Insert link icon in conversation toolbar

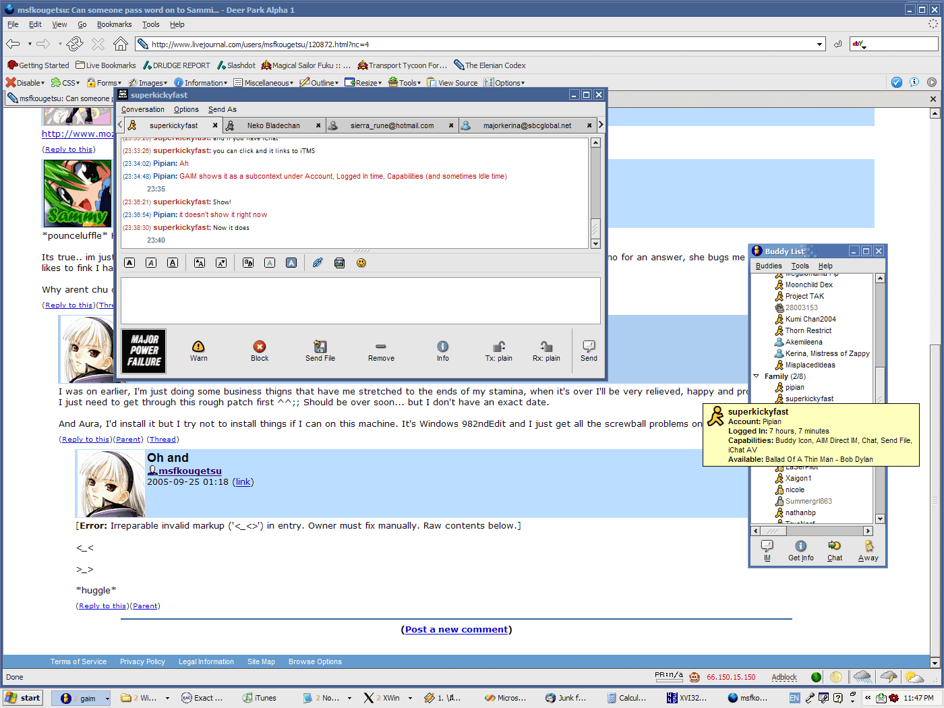tap(318, 263)
